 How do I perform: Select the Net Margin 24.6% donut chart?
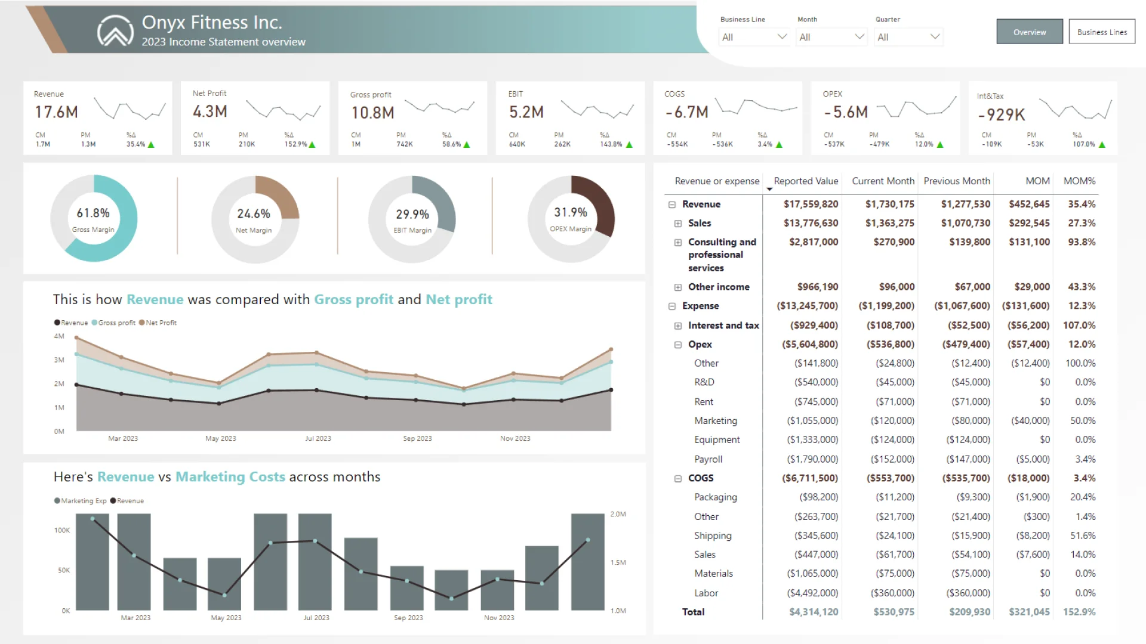(255, 219)
